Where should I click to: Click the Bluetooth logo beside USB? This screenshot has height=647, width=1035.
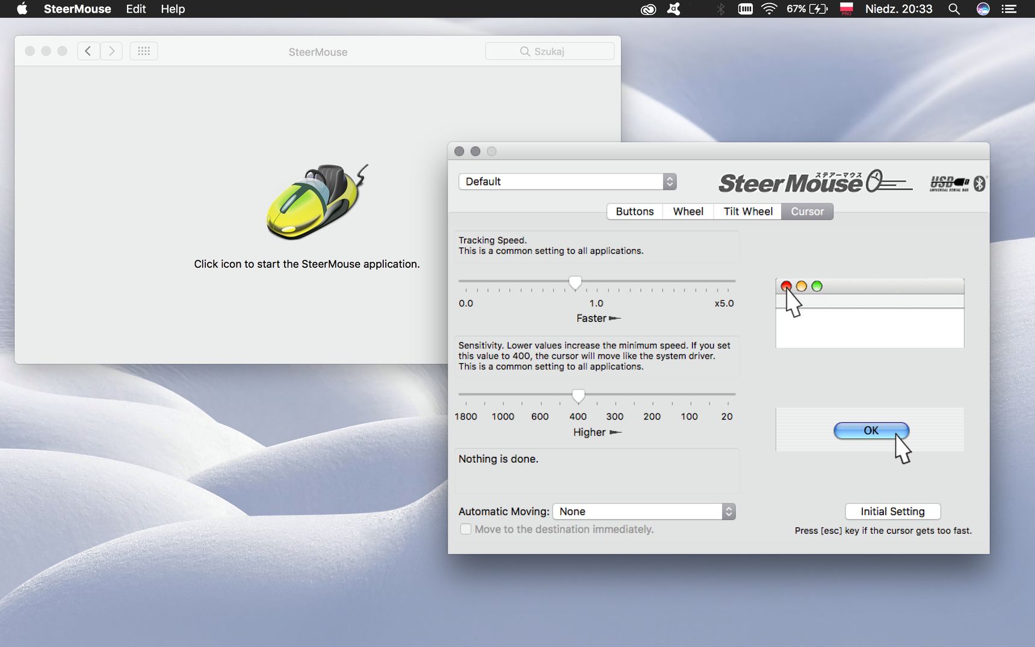pos(980,183)
